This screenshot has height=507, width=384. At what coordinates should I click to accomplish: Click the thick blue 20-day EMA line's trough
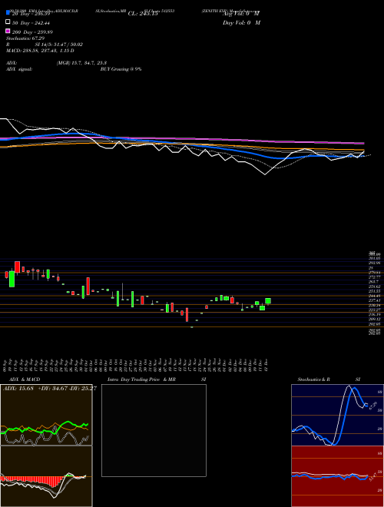(280, 158)
